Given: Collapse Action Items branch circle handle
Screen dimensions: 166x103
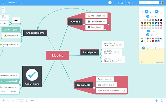Looking at the screenshot, I should [21, 87].
